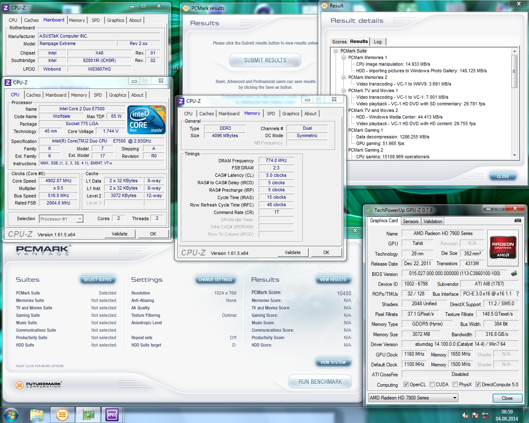
Task: Open the Windows Start orb
Action: coord(11,414)
